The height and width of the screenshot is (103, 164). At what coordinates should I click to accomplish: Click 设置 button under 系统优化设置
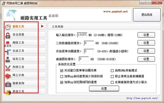click(x=104, y=89)
